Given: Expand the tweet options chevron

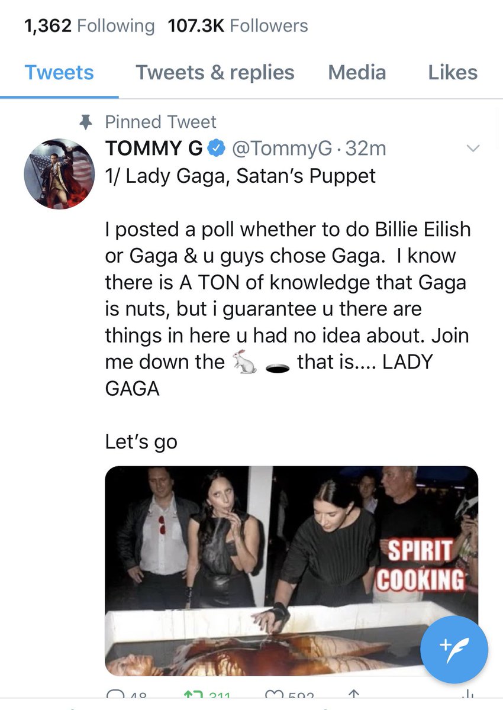Looking at the screenshot, I should tap(473, 149).
